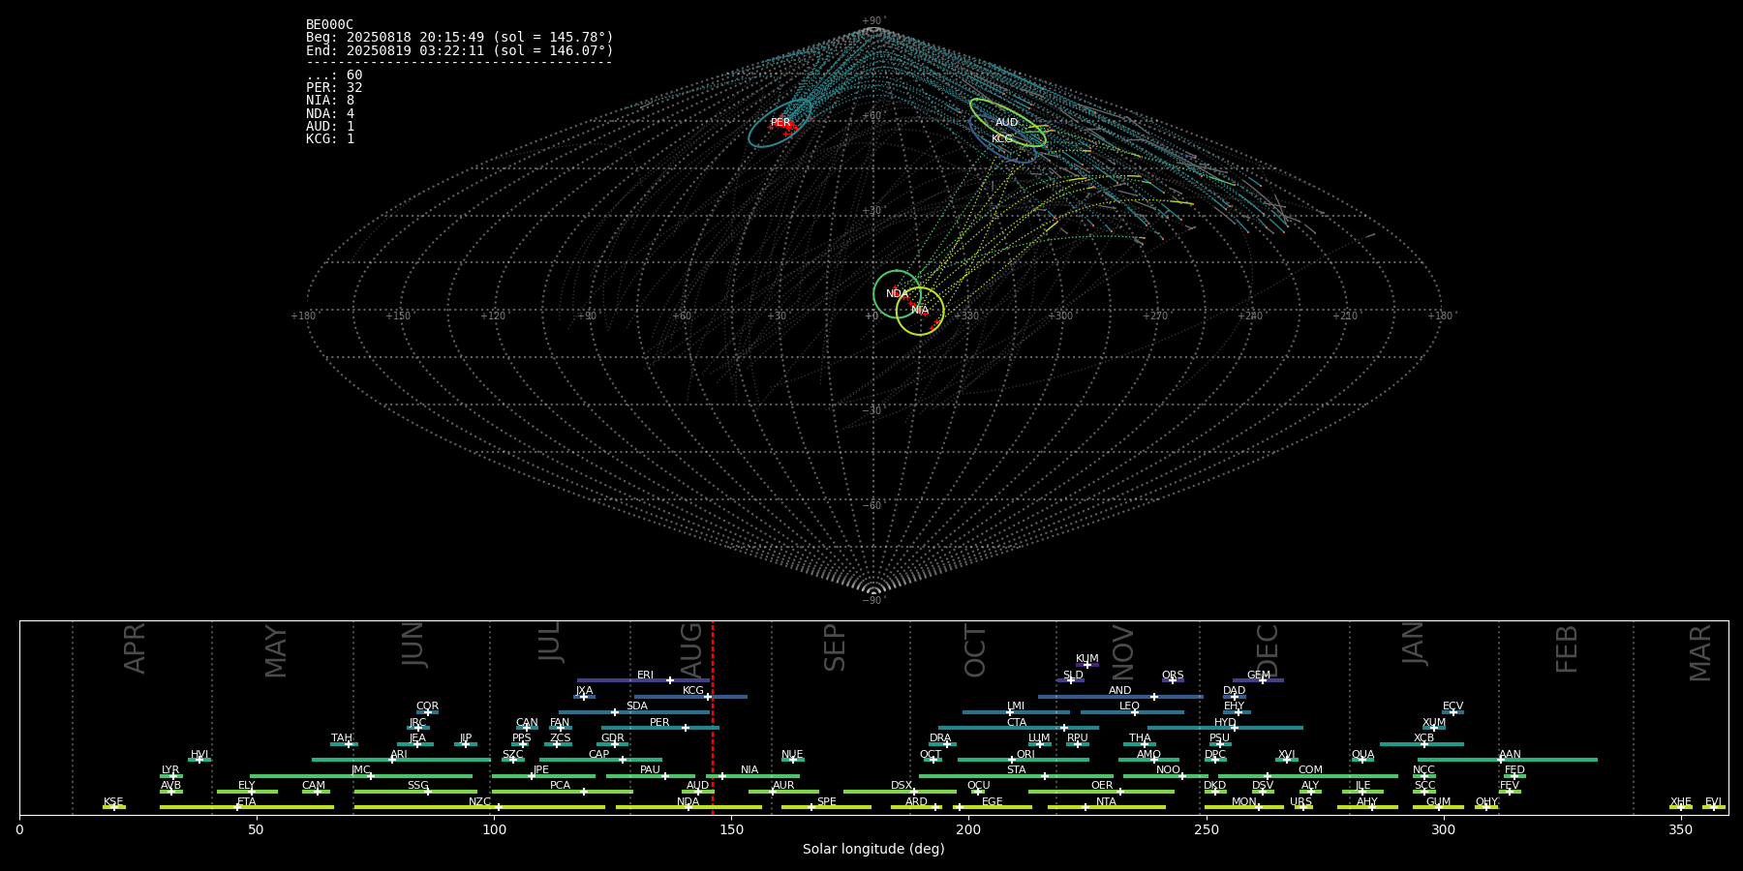
Task: Click the ORI shower bar in timeline
Action: click(x=1024, y=760)
